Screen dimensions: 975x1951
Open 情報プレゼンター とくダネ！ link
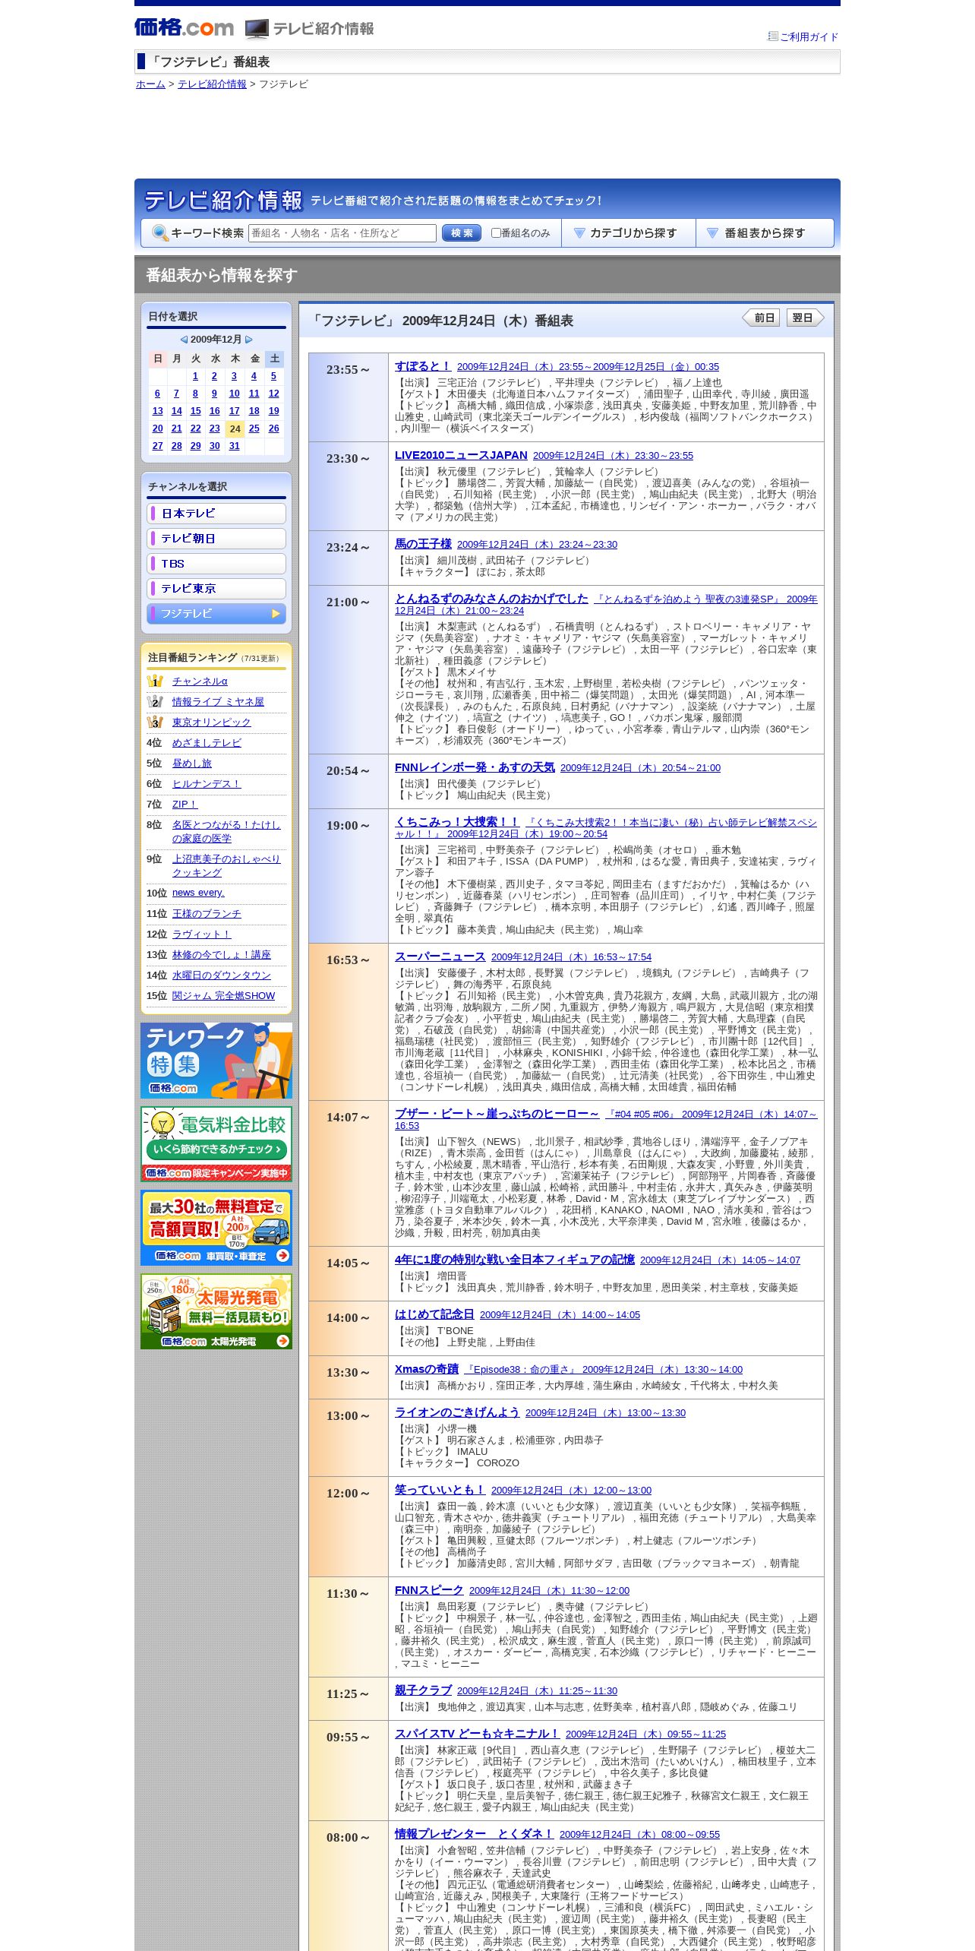click(474, 1834)
